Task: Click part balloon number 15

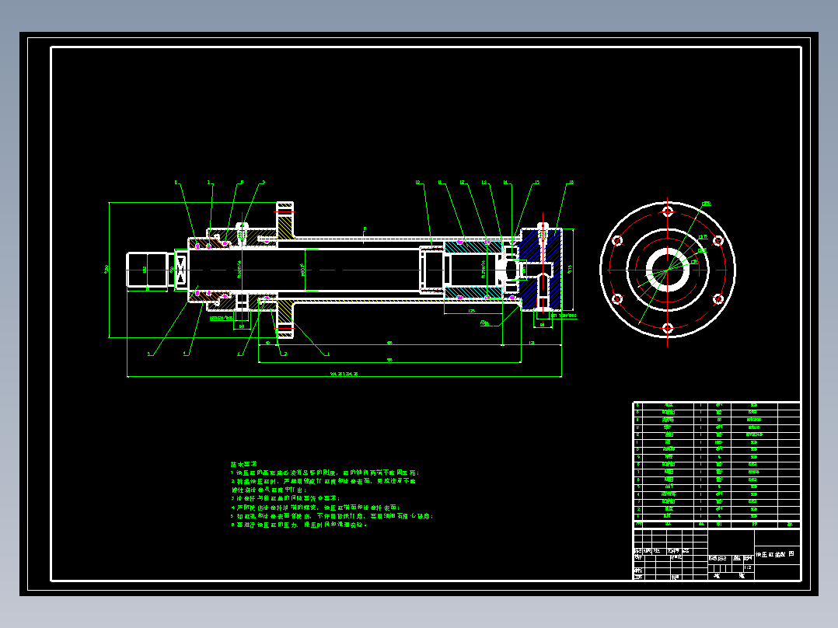Action: [536, 182]
